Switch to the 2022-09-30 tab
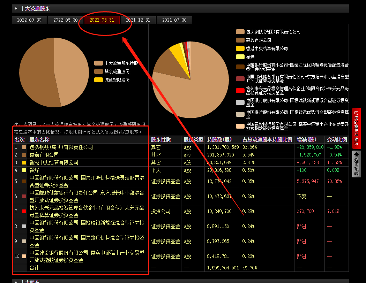This screenshot has width=366, height=283. tap(29, 20)
